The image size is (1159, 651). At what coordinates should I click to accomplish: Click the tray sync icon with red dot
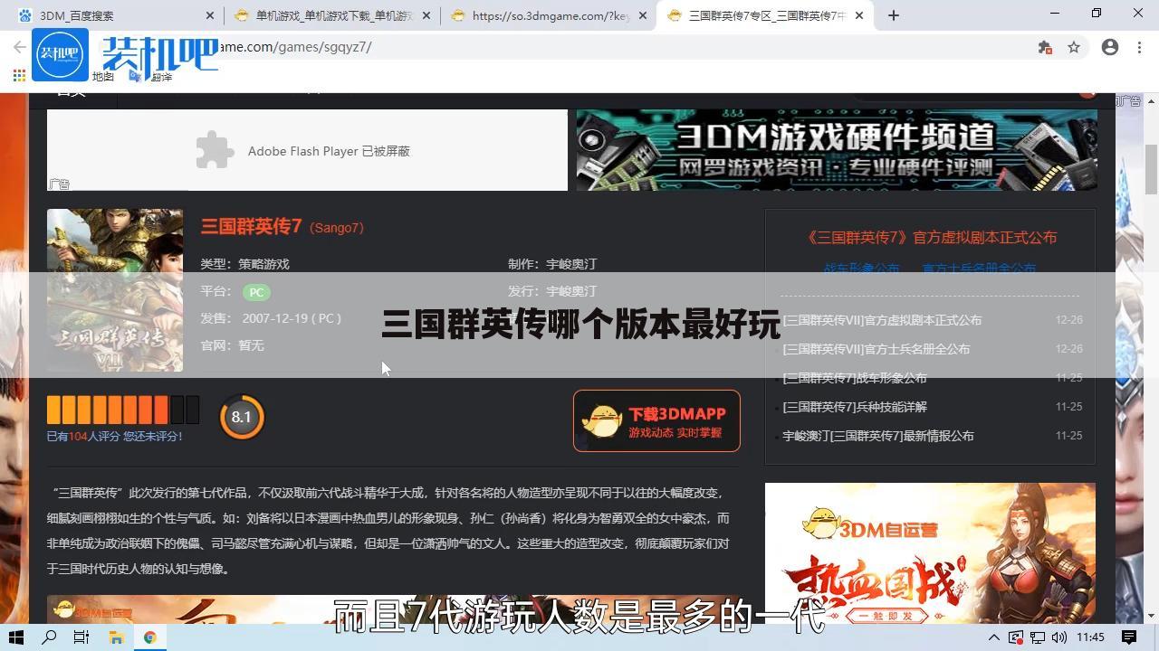(x=1016, y=637)
